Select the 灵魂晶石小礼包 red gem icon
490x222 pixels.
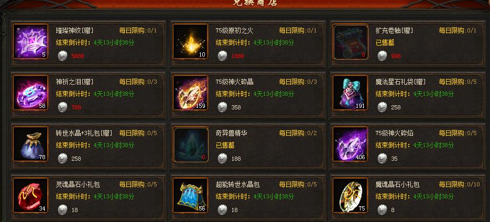point(30,195)
